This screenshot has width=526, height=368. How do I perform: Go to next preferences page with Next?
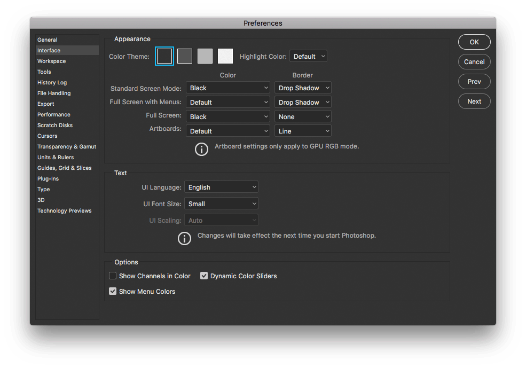474,101
